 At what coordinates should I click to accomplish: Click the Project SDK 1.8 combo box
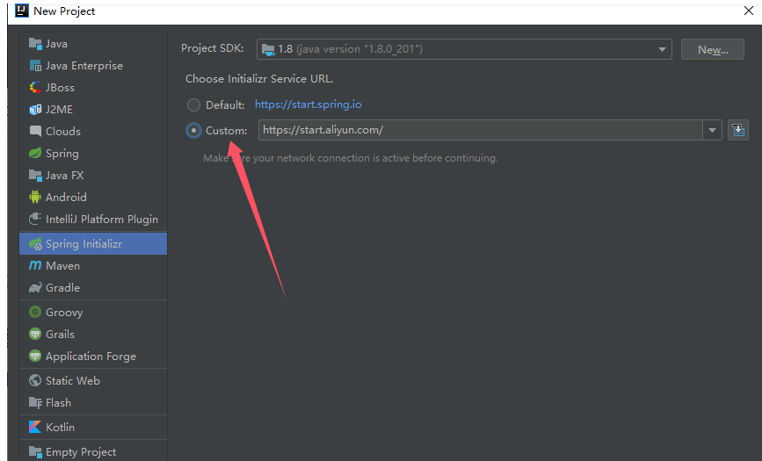[464, 49]
